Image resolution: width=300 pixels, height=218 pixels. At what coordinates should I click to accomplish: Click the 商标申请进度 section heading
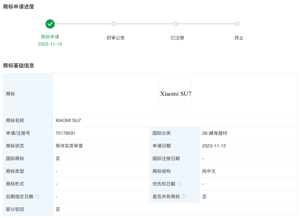19,7
